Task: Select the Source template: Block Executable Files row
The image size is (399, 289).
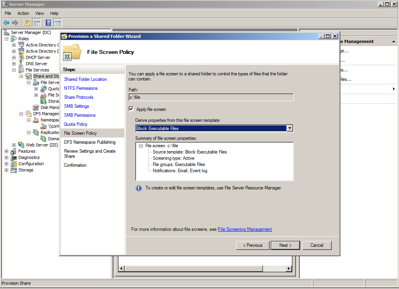Action: [190, 152]
